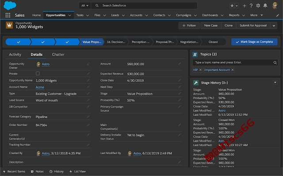Edit the Opportunity Name pencil icon
Image resolution: width=283 pixels, height=176 pixels.
[x=88, y=80]
